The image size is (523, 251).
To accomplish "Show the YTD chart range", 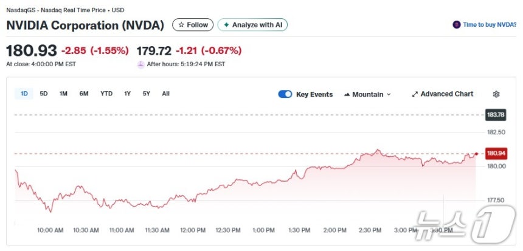I will (106, 94).
